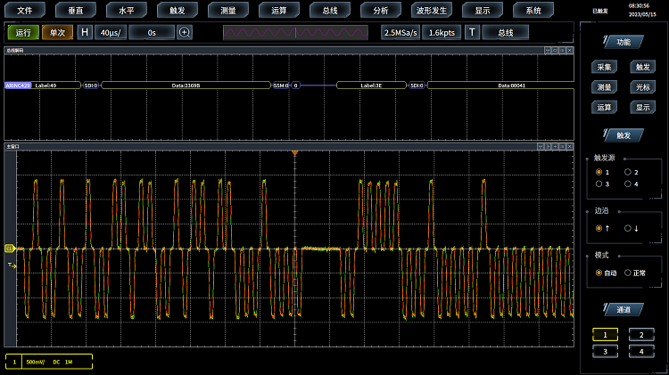Click the channel 1 indicator at bottom left
669x375 pixels.
(x=13, y=363)
